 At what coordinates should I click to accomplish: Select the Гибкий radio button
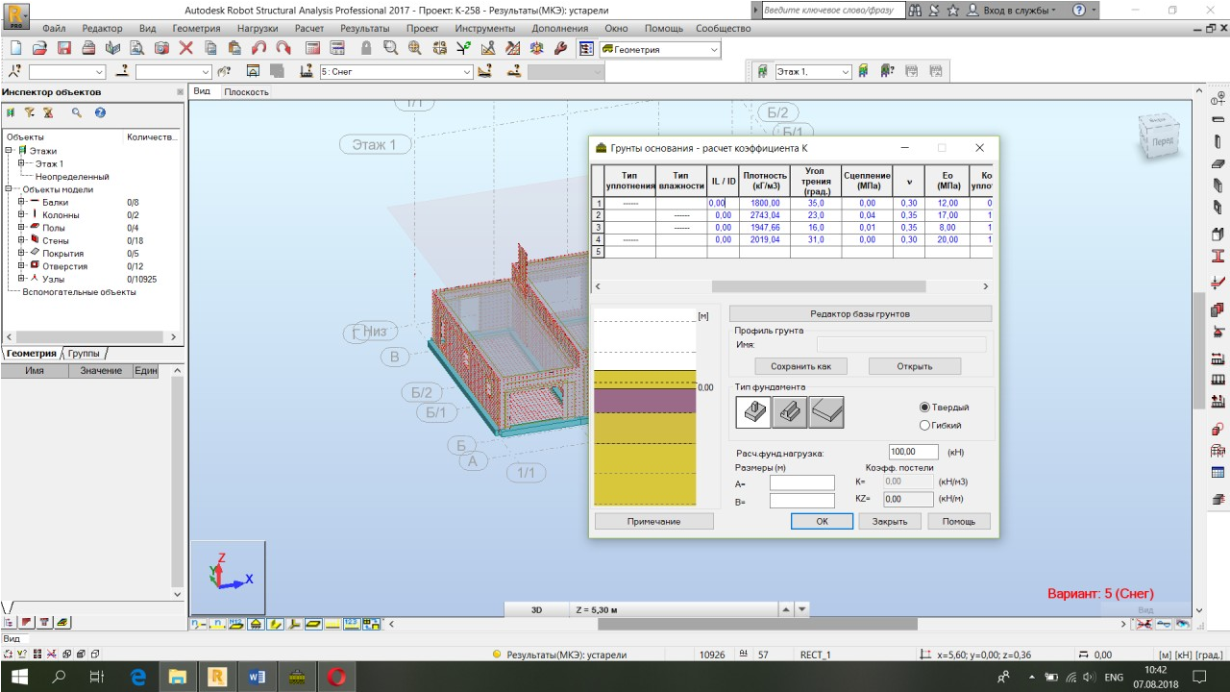click(x=925, y=425)
